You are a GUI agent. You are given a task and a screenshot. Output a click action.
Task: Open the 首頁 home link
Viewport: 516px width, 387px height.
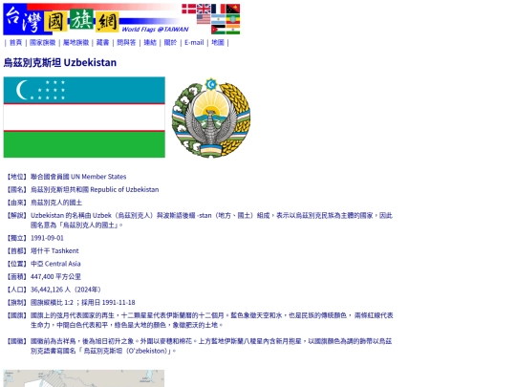15,42
